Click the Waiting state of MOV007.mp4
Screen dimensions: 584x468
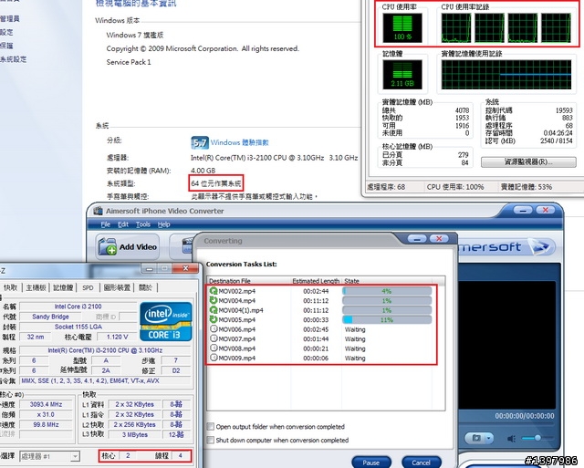[355, 339]
